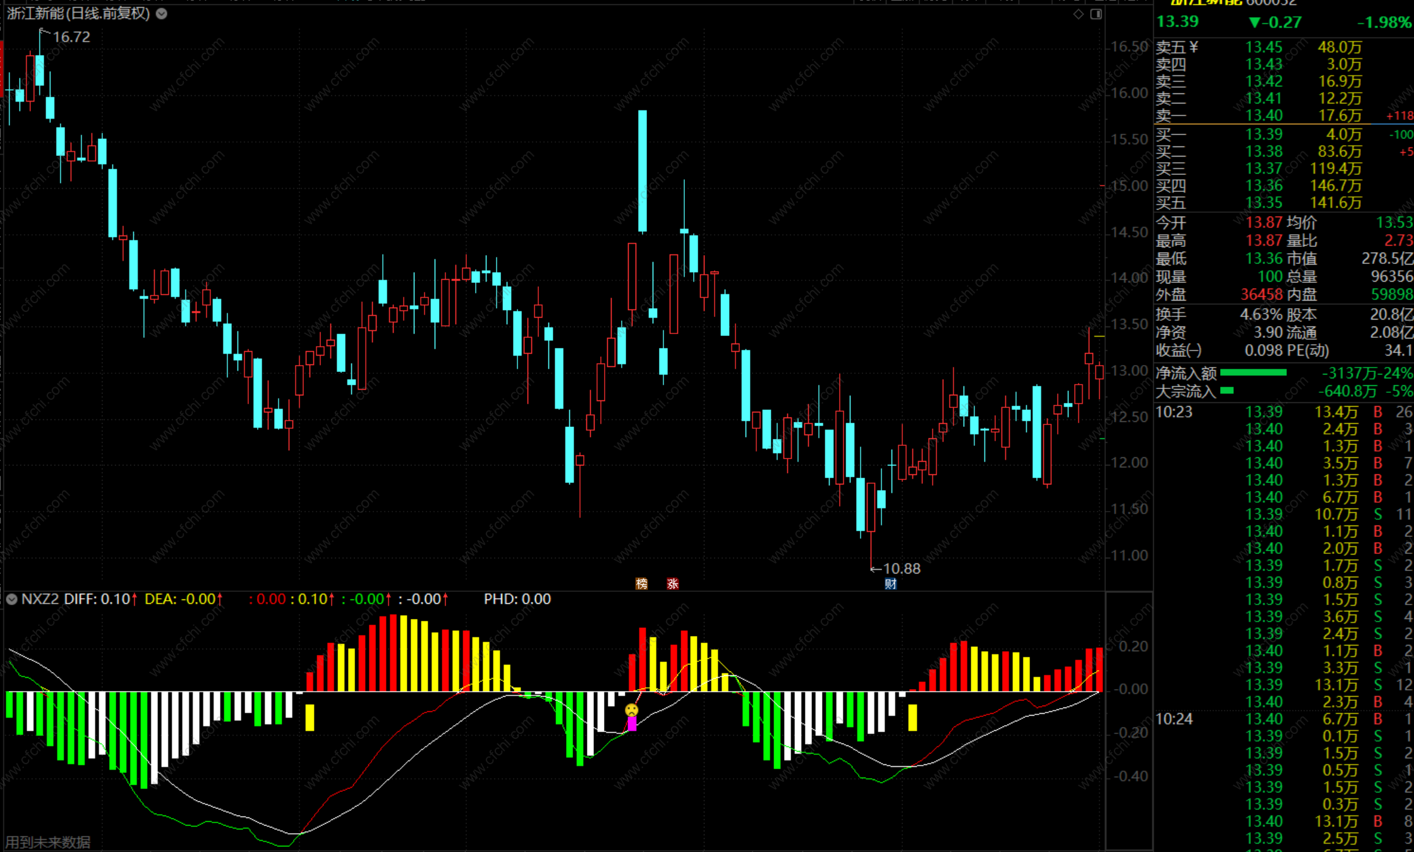Image resolution: width=1414 pixels, height=852 pixels.
Task: Click the 榜 marker icon on chart
Action: pos(641,584)
